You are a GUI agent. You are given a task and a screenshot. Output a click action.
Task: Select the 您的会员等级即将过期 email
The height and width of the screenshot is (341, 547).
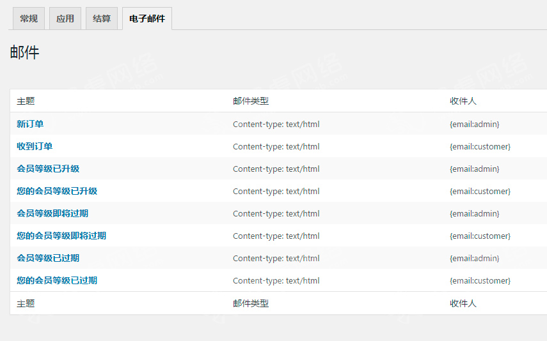coord(61,236)
